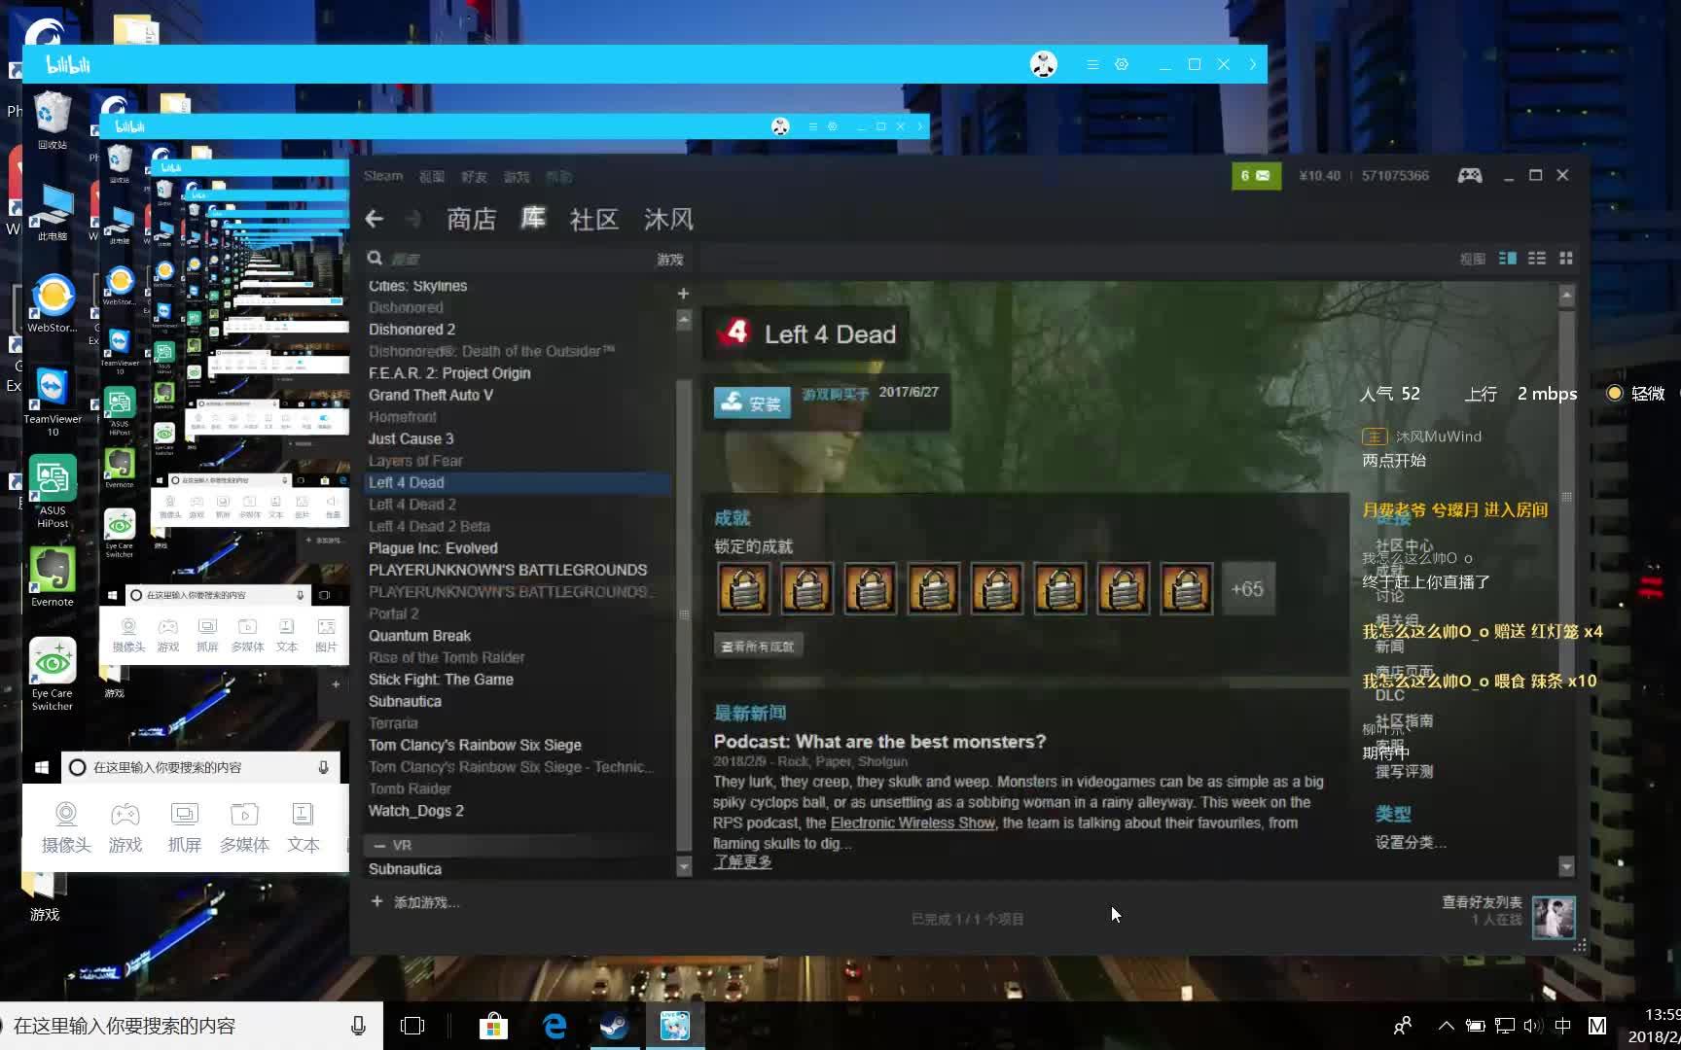
Task: Click into Steam library search field
Action: (x=516, y=259)
